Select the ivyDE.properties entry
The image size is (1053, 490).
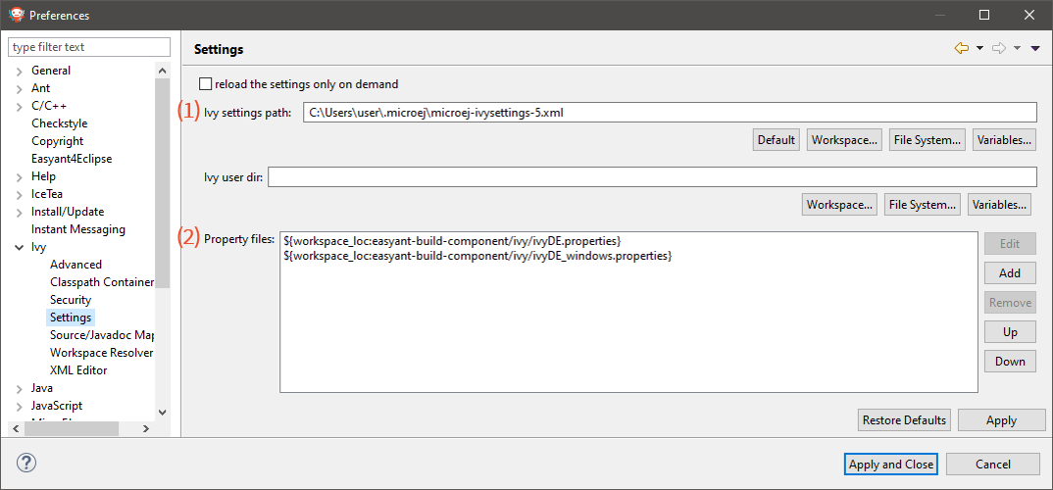click(453, 240)
